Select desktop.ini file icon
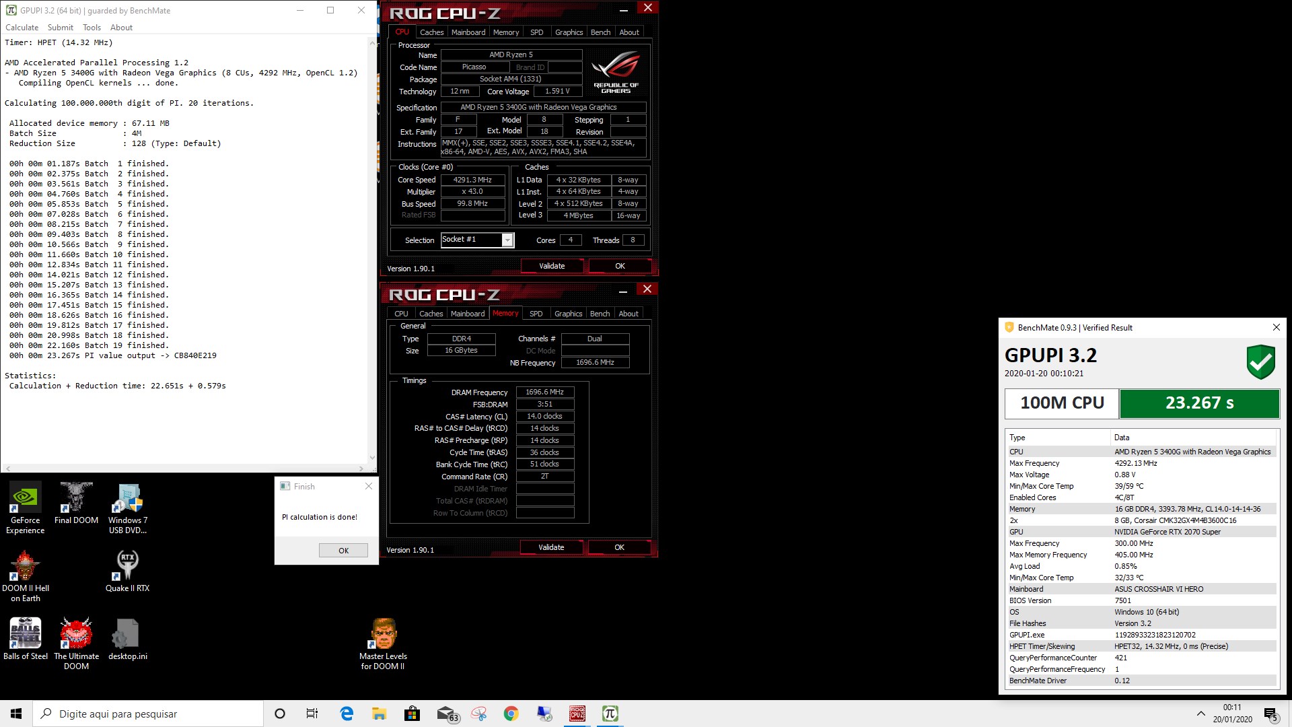The width and height of the screenshot is (1292, 727). click(x=128, y=639)
